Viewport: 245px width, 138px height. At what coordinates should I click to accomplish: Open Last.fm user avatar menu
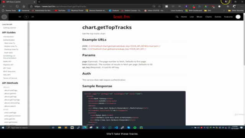click(238, 17)
